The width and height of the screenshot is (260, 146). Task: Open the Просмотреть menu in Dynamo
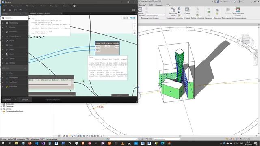click(x=31, y=6)
